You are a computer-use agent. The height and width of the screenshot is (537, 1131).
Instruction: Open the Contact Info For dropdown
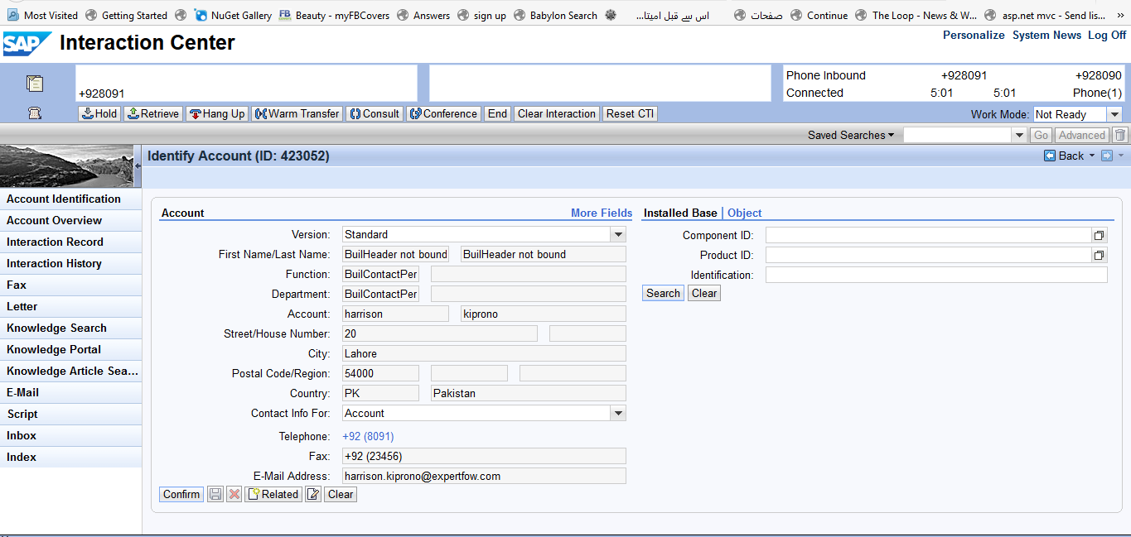click(x=618, y=413)
